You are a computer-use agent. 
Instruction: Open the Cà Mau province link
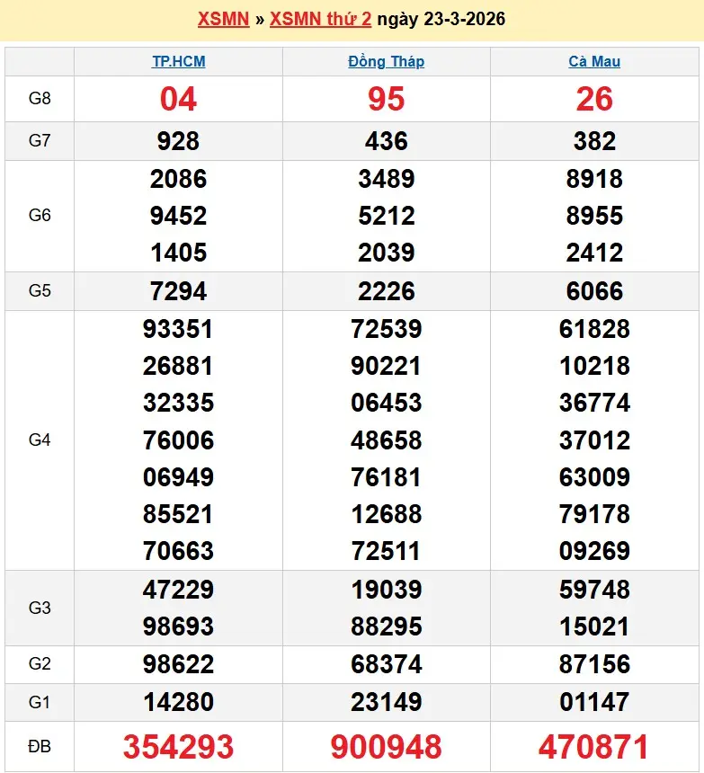(x=594, y=62)
